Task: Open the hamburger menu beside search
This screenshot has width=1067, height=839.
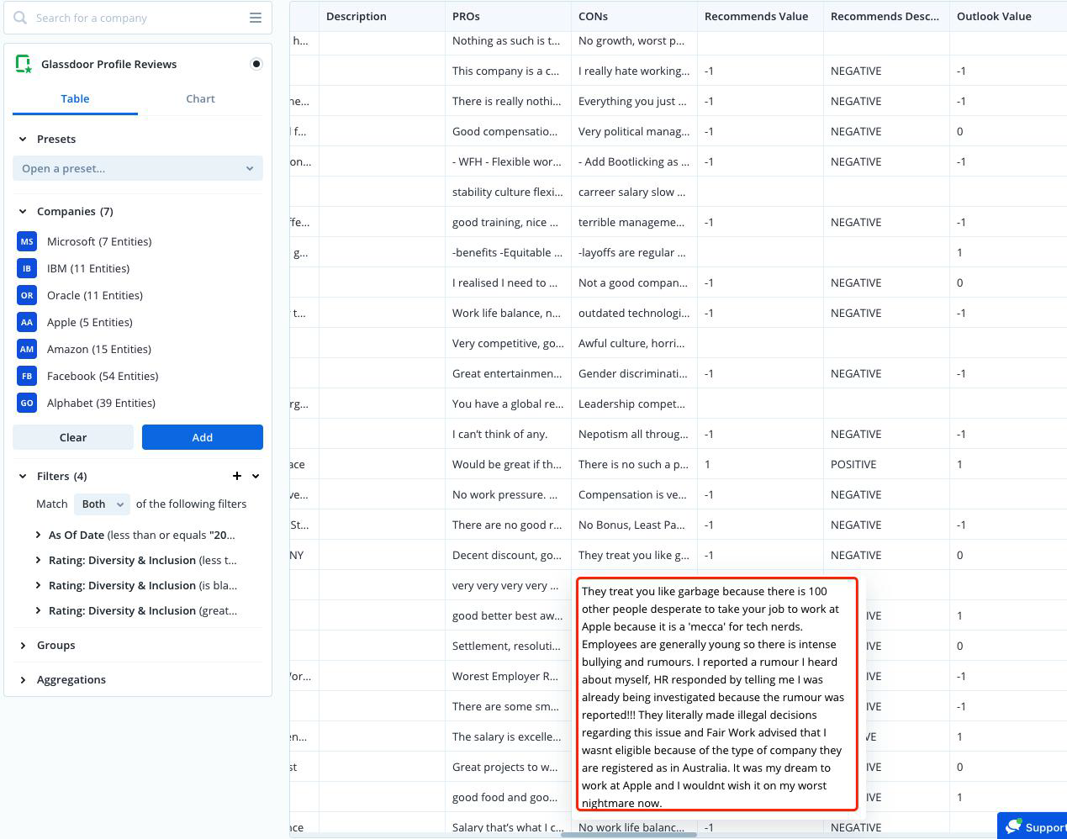Action: click(256, 18)
